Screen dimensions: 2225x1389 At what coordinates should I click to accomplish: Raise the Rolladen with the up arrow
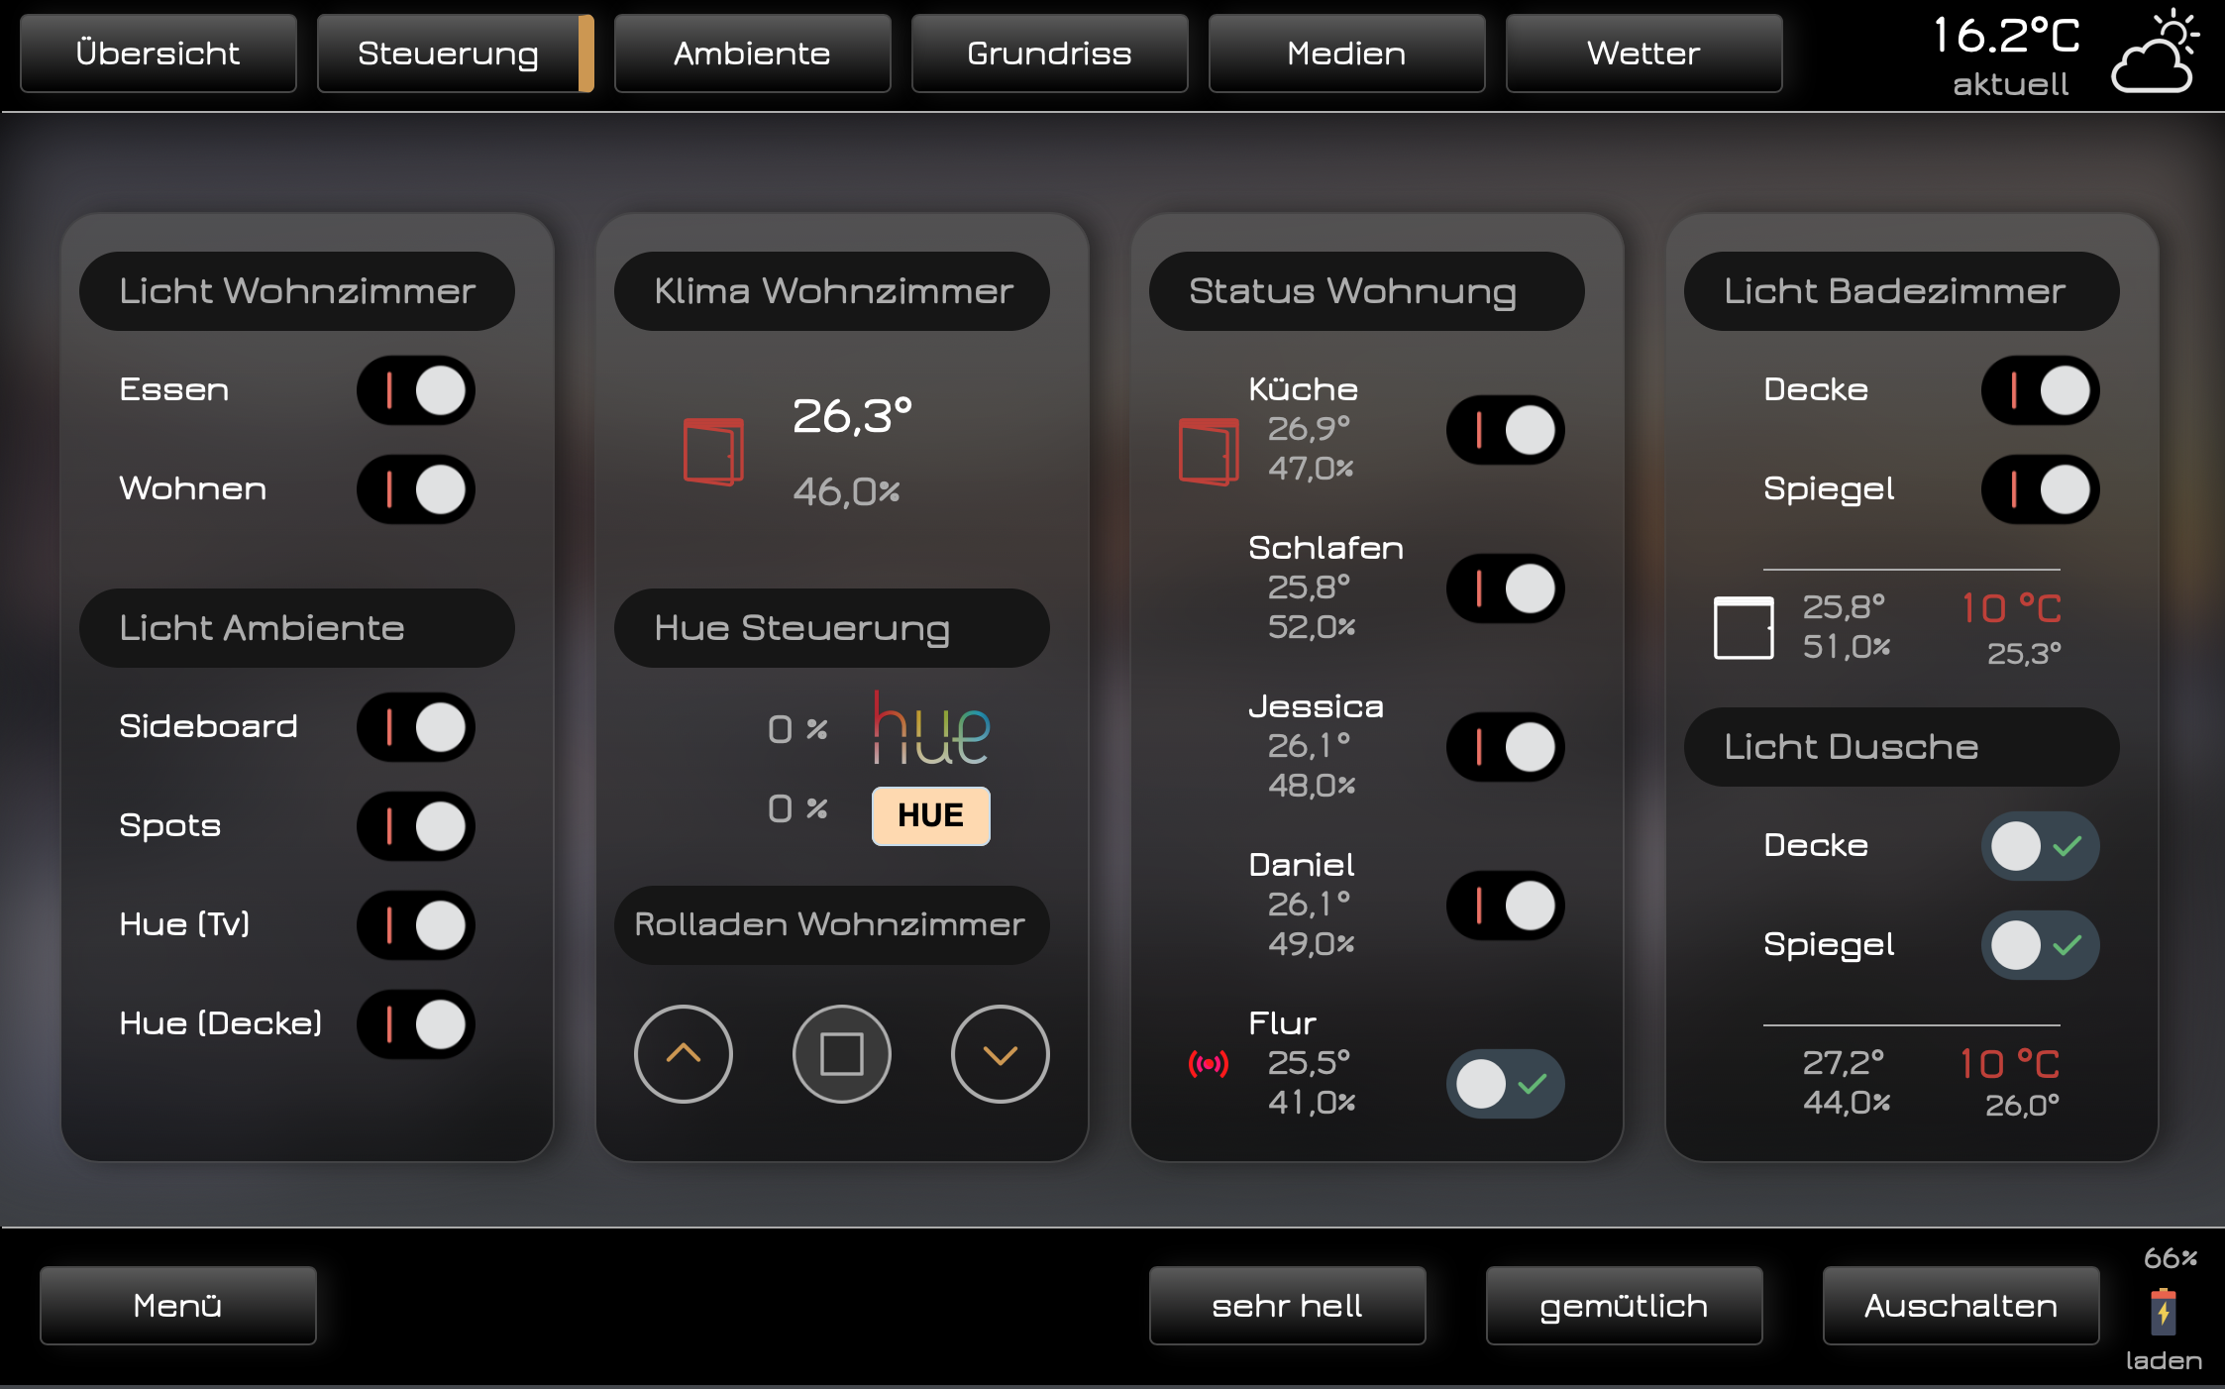[684, 1054]
